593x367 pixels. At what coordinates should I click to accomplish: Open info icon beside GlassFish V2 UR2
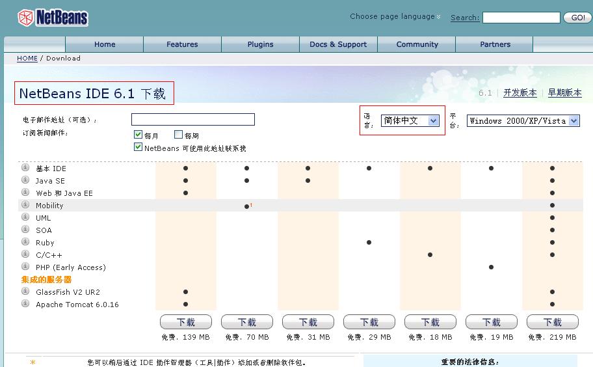tap(25, 291)
